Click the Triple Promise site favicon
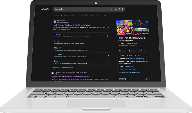Image resolution: width=192 pixels, height=113 pixels. (x=55, y=22)
